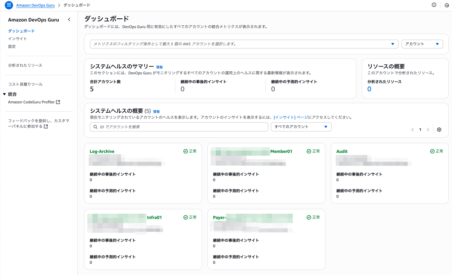Image resolution: width=452 pixels, height=275 pixels.
Task: Click the info circle icon in top bar
Action: coord(434,5)
